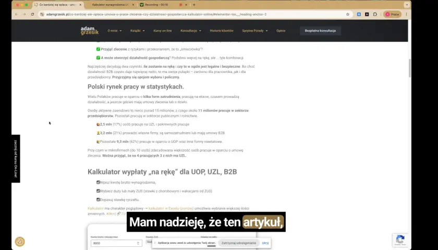Click 'Dopasuj stawkę ryczałtu' list item
This screenshot has height=250, width=438.
coord(118,200)
